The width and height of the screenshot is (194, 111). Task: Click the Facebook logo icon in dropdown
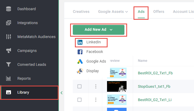80,52
